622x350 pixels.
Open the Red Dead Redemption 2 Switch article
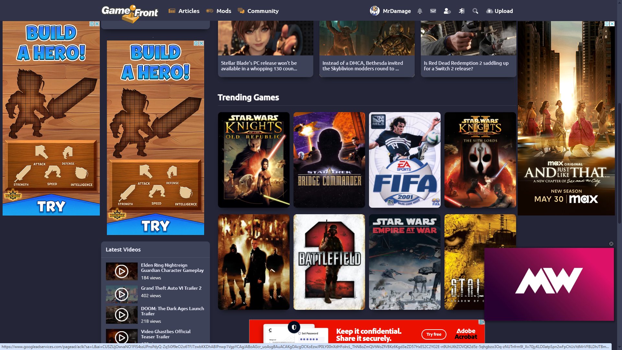coord(468,49)
